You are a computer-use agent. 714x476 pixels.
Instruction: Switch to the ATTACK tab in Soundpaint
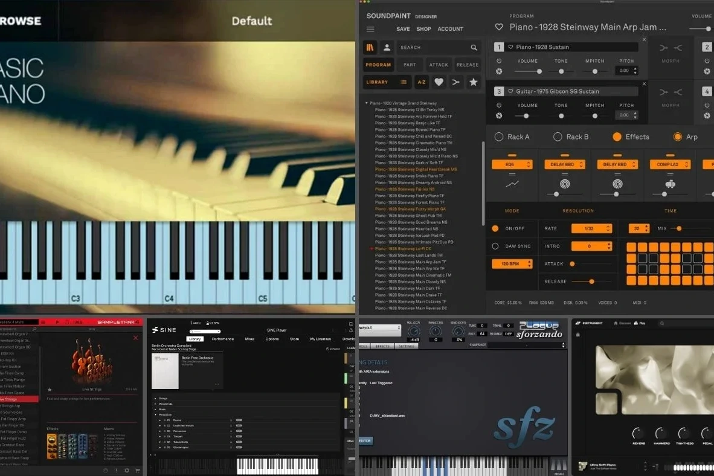point(439,65)
